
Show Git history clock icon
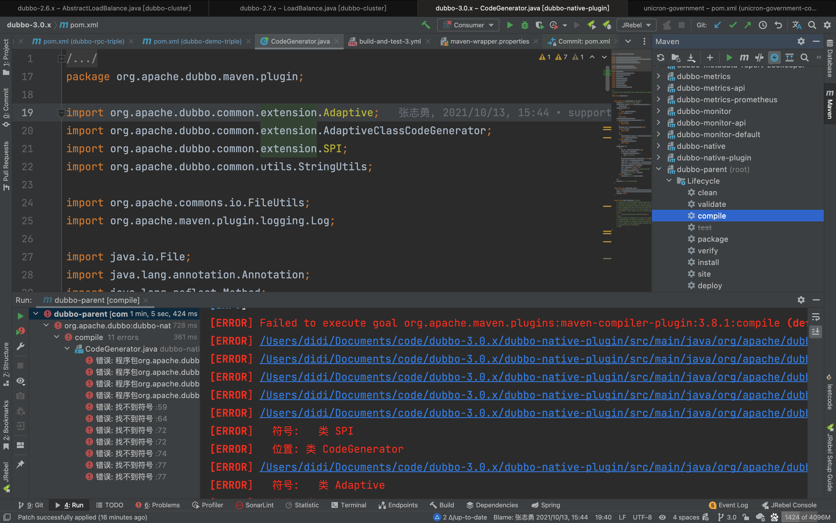click(x=763, y=25)
